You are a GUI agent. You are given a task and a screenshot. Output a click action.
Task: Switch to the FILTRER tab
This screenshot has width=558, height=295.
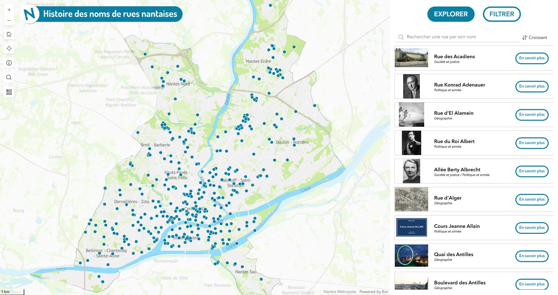[502, 14]
